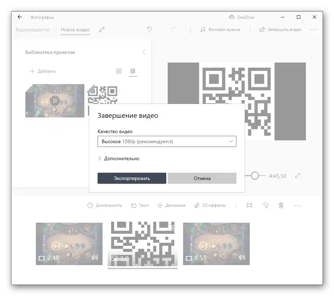This screenshot has width=334, height=296.
Task: Click the rotate icon
Action: point(265,205)
